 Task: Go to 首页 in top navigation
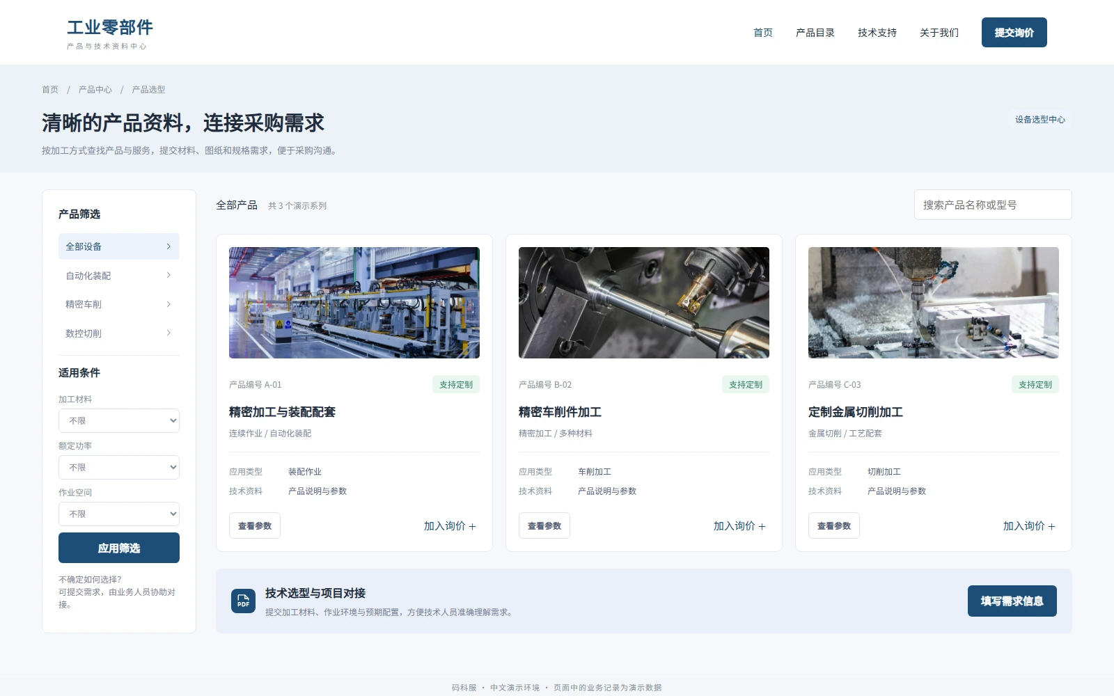(763, 33)
